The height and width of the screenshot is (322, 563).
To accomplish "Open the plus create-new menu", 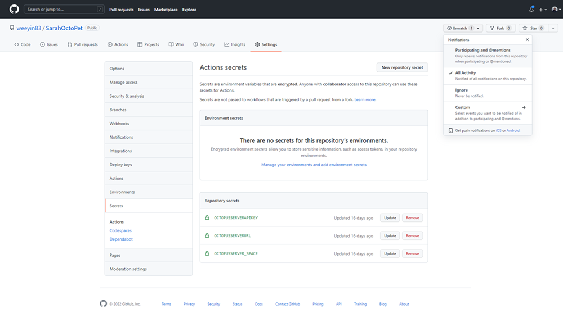I will (543, 10).
